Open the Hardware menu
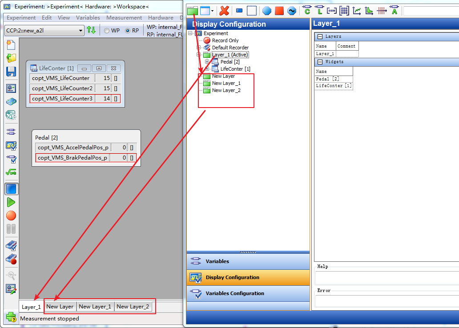This screenshot has height=328, width=459. coord(161,18)
